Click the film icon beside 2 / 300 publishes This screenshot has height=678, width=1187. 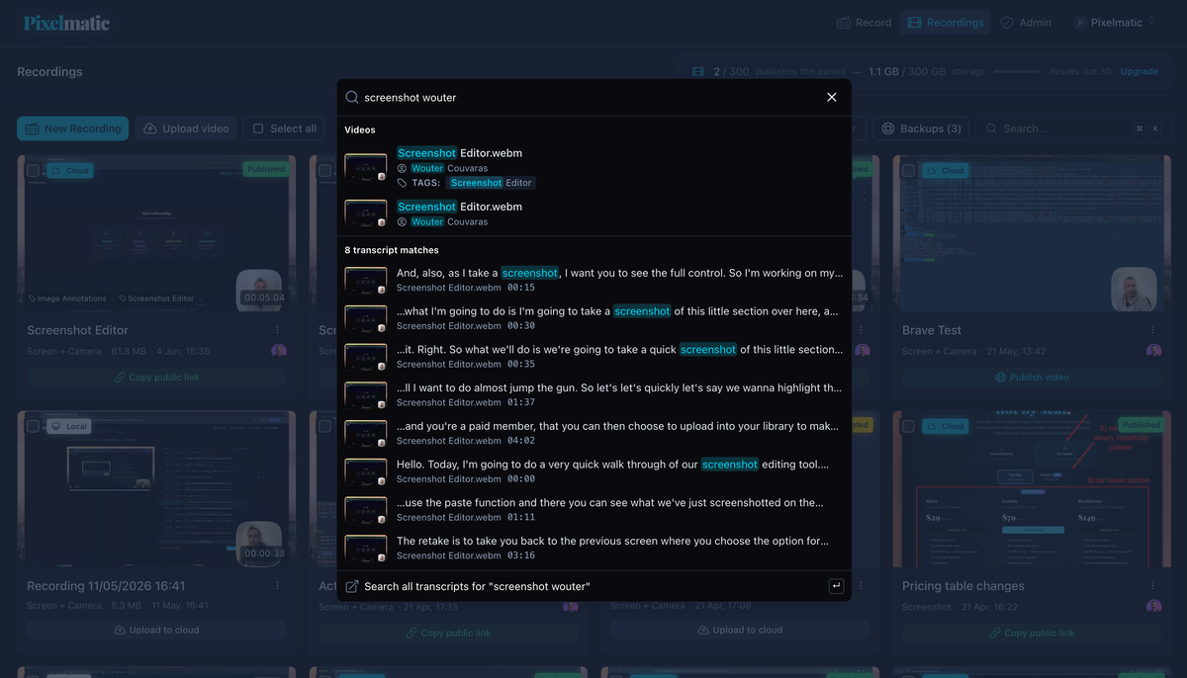coord(698,72)
